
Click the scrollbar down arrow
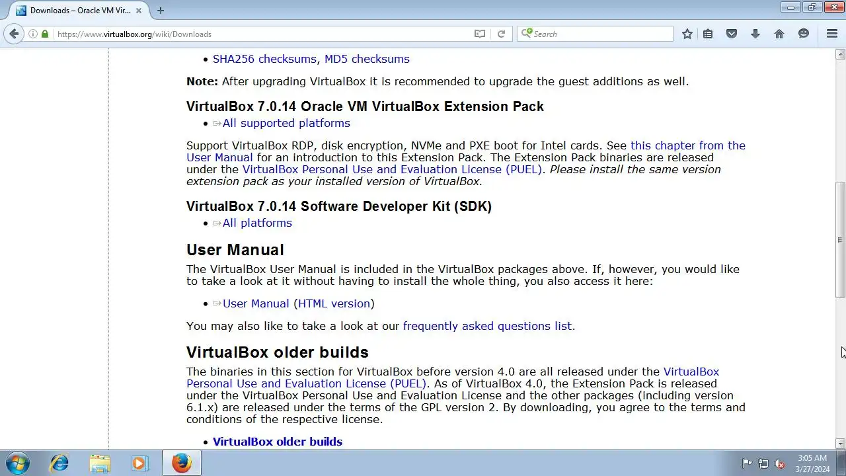841,444
